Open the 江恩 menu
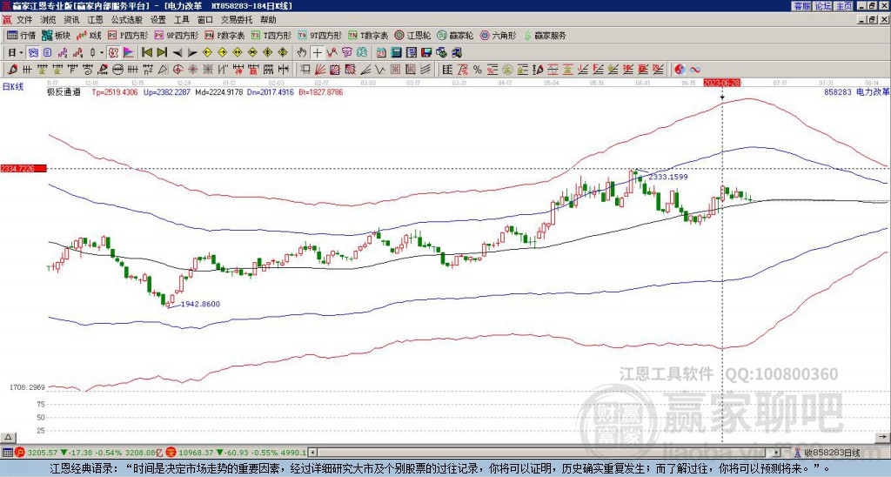The width and height of the screenshot is (891, 477). [95, 20]
